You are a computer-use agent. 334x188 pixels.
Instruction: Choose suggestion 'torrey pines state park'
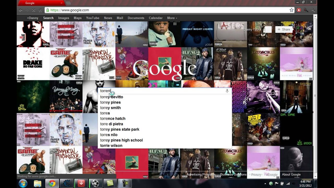pyautogui.click(x=165, y=129)
